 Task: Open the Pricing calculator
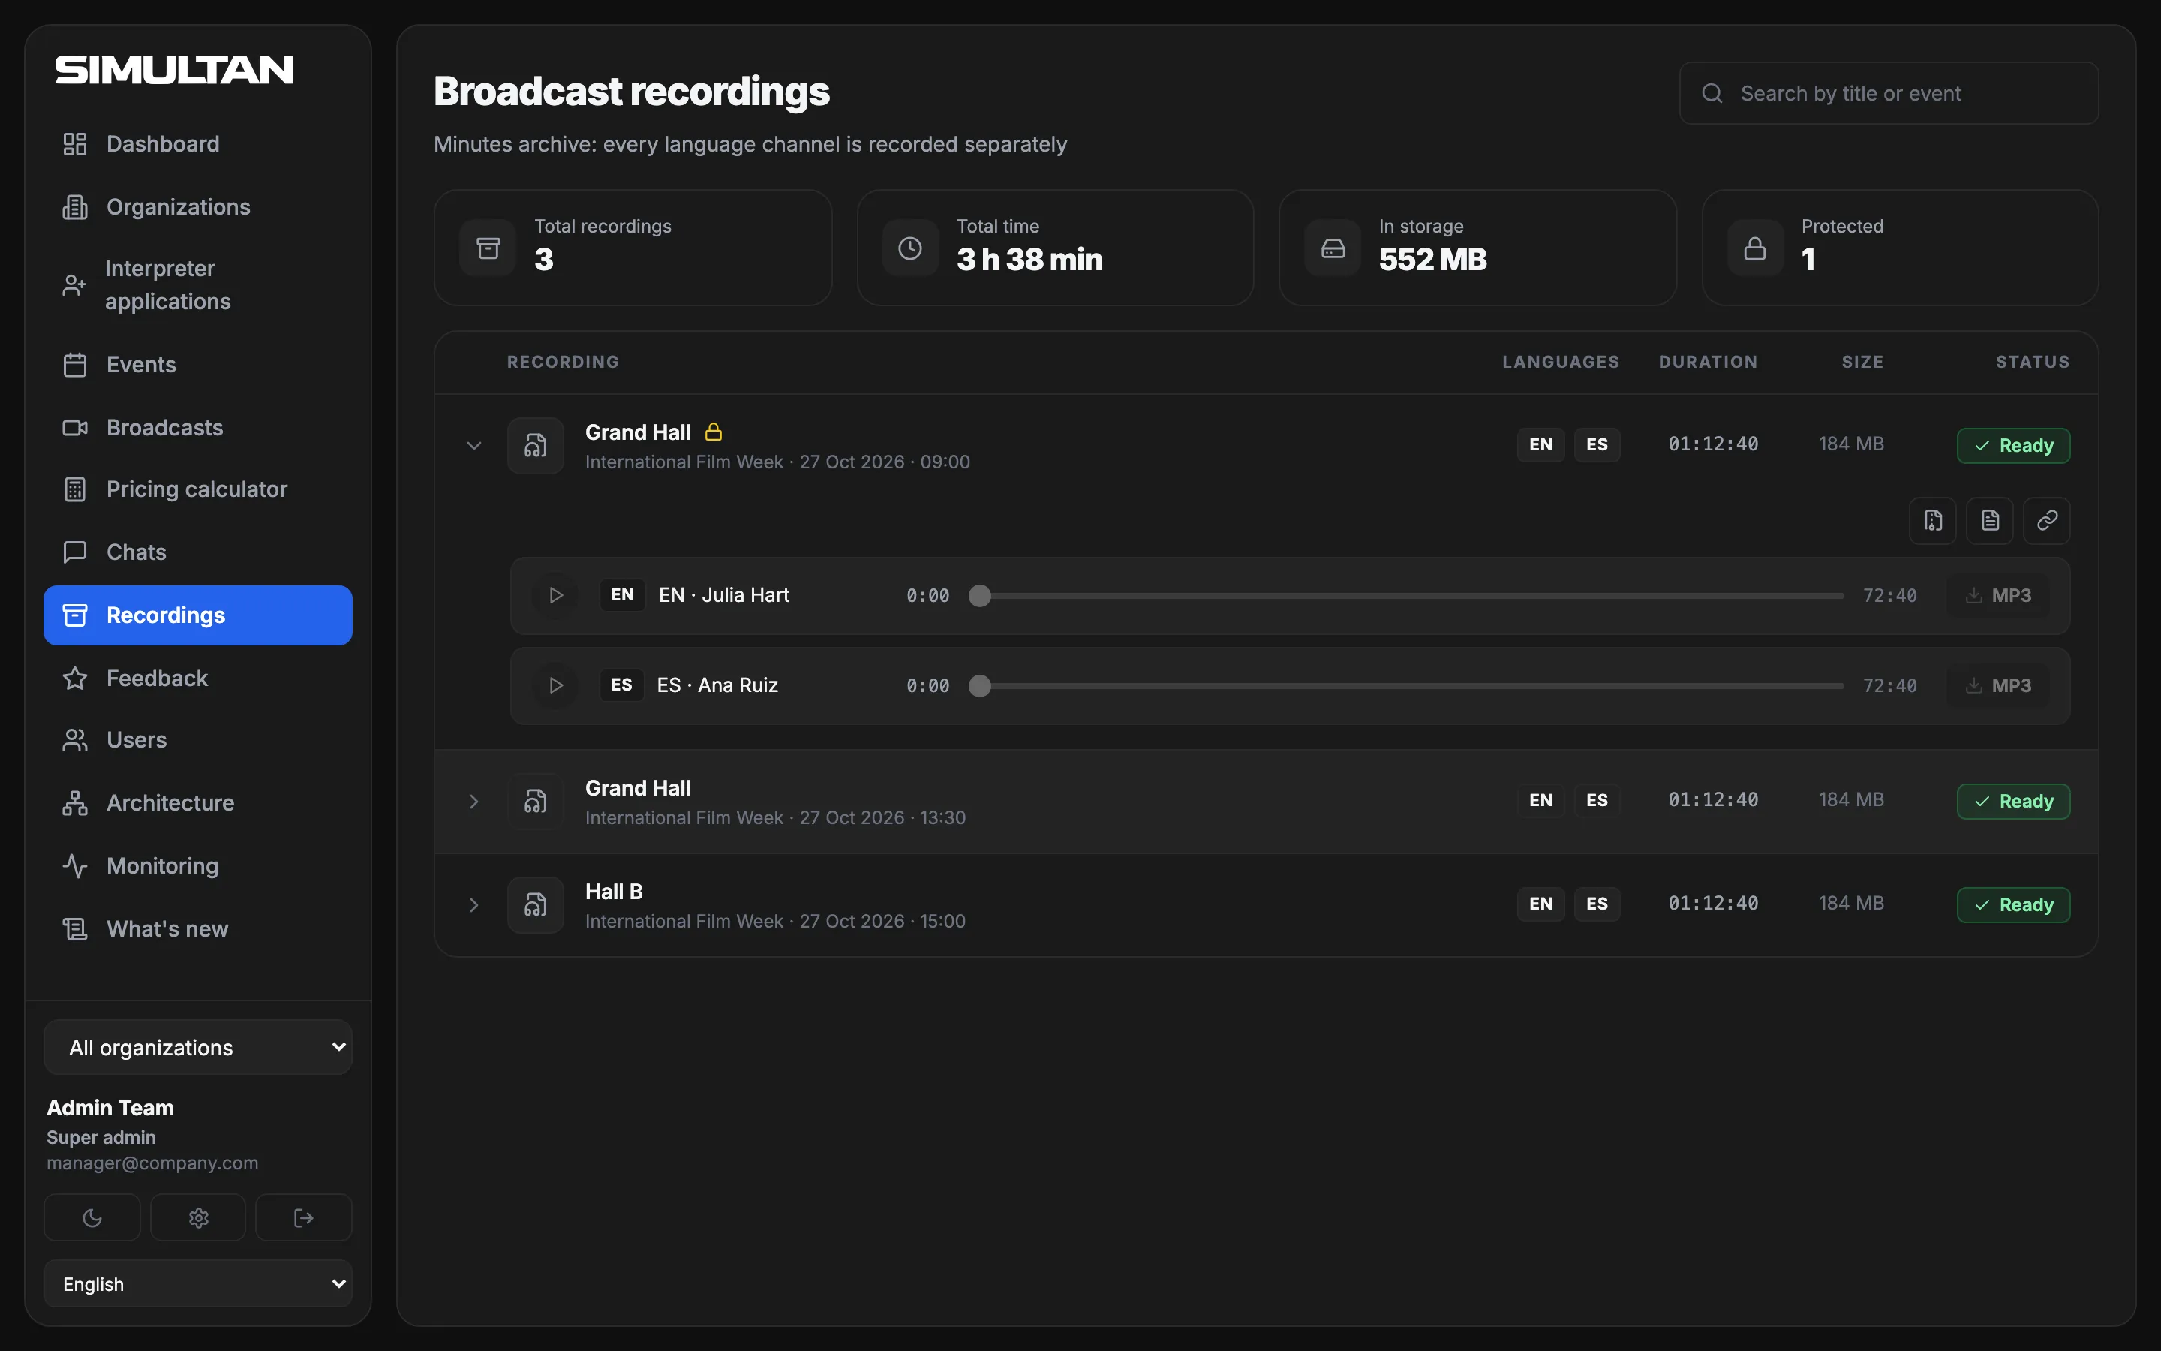pos(197,489)
